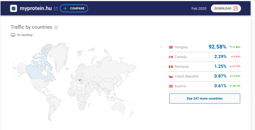Select the Hungary 92.58% row
The image size is (255, 130).
pos(204,47)
